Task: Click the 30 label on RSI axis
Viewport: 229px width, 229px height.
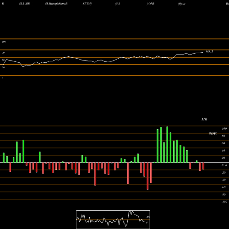Action: [x=3, y=67]
